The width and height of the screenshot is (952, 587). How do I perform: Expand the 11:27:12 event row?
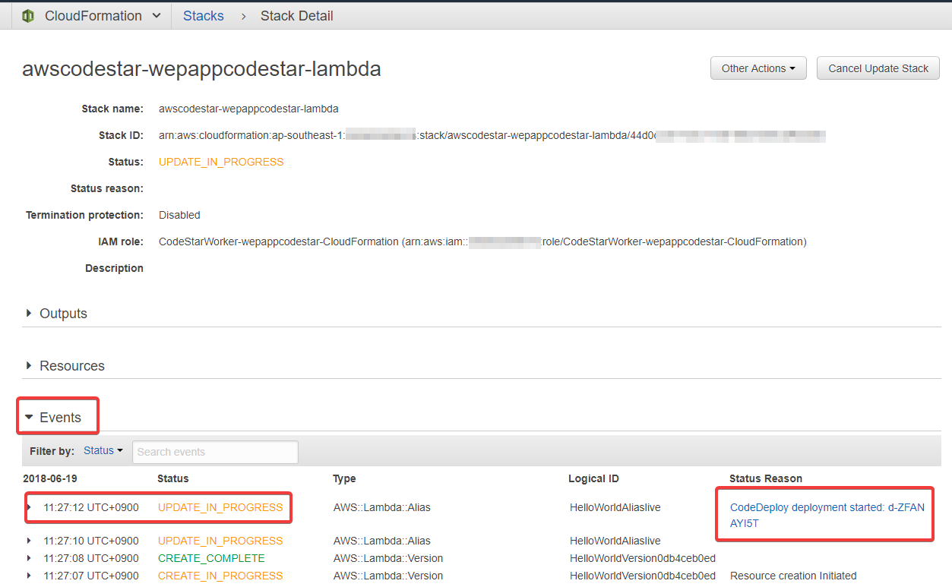pos(29,507)
